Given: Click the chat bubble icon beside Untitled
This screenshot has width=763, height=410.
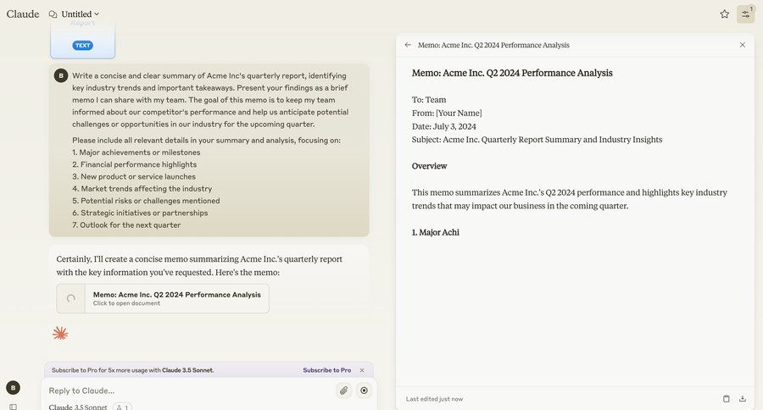Looking at the screenshot, I should pos(53,14).
